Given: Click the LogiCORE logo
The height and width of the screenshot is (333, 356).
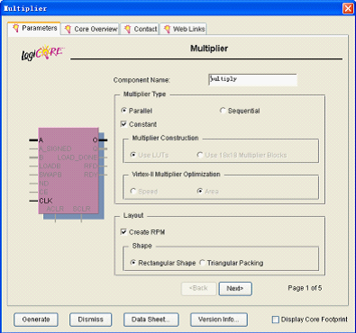Looking at the screenshot, I should click(x=42, y=53).
